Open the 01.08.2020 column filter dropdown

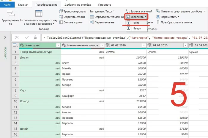coord(186,45)
